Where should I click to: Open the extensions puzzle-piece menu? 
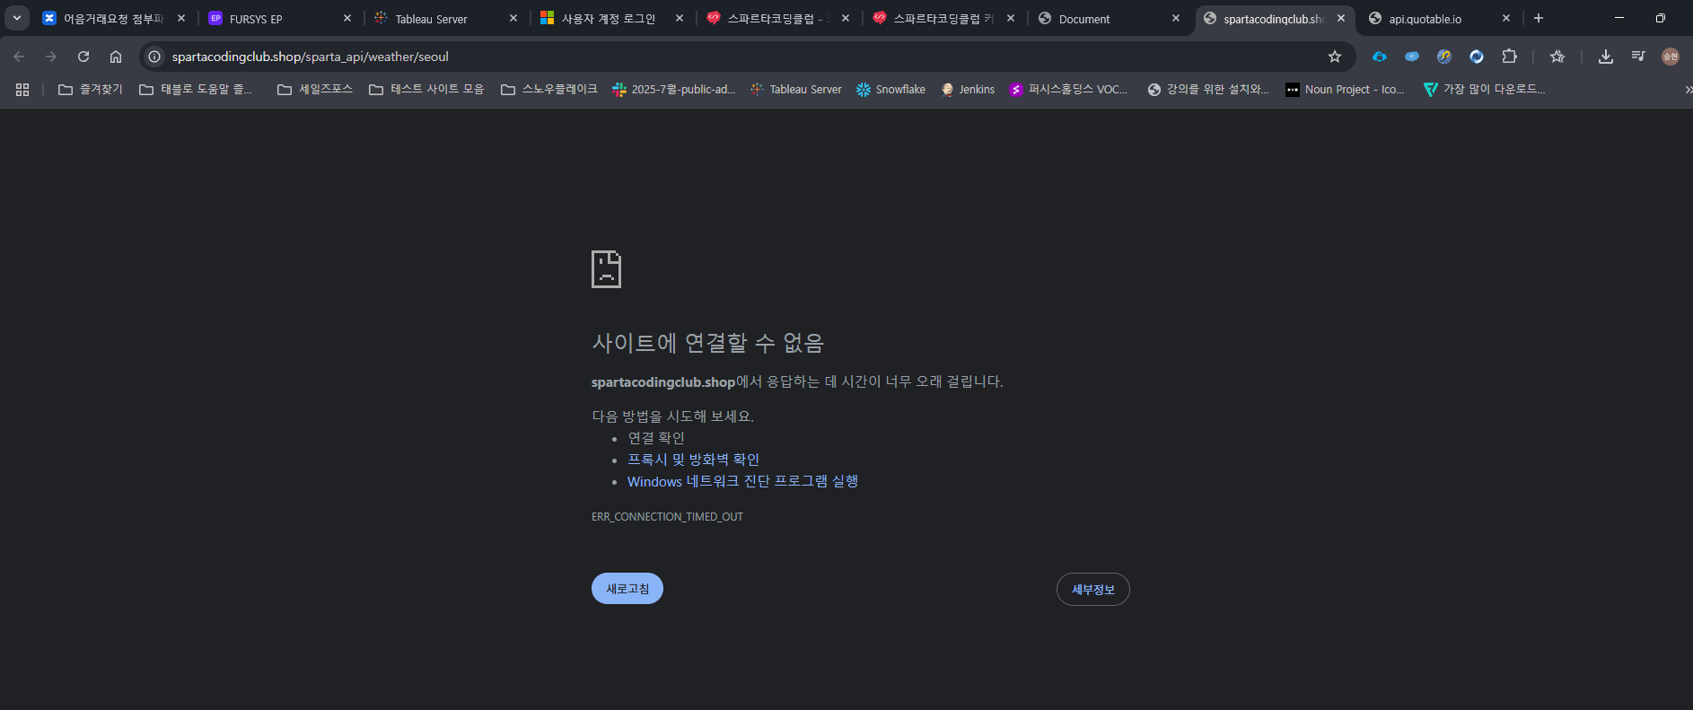[1509, 57]
